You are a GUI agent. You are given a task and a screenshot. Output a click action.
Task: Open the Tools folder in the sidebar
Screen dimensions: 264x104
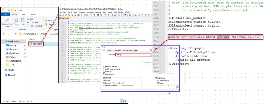[10, 65]
